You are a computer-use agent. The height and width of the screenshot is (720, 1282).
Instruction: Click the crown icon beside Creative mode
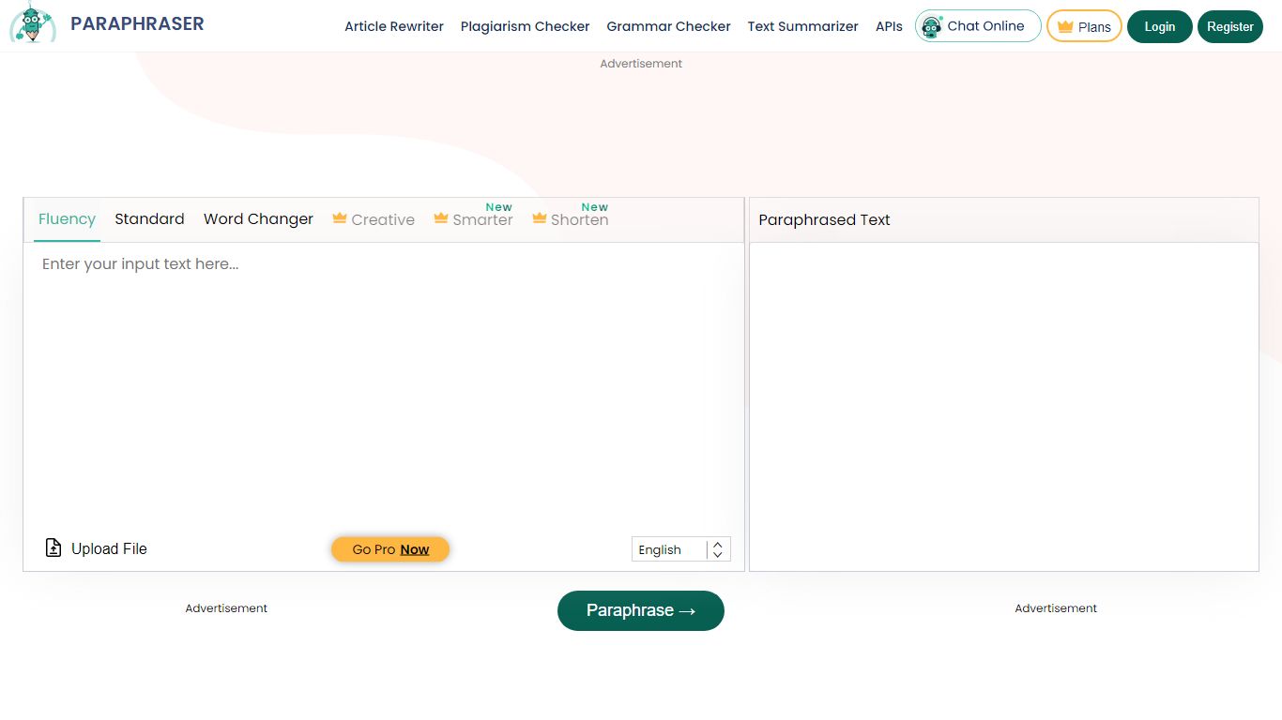tap(340, 217)
